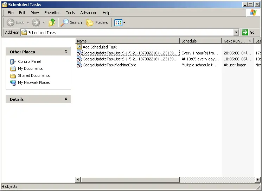The height and width of the screenshot is (191, 262).
Task: Maximize the Scheduled Tasks window
Action: tap(251, 5)
